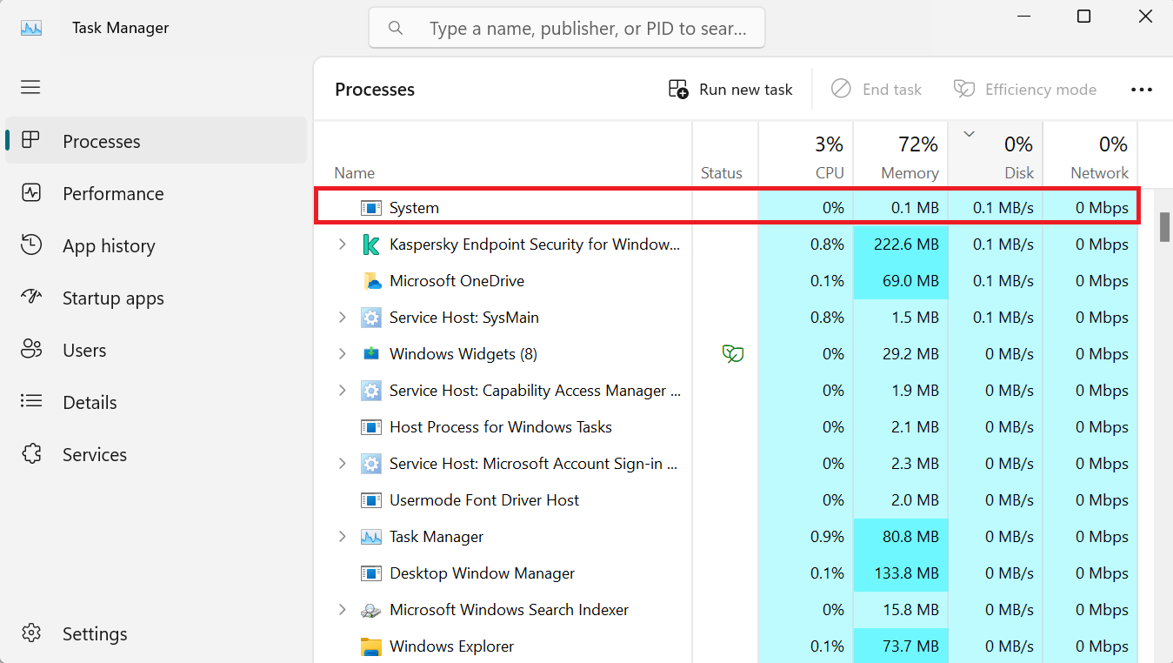Expand the Kaspersky Endpoint Security process group
The height and width of the screenshot is (663, 1173).
click(343, 244)
